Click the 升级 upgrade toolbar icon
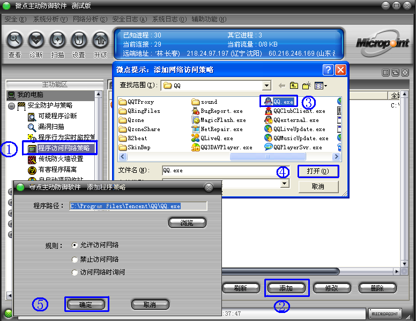 (x=100, y=41)
